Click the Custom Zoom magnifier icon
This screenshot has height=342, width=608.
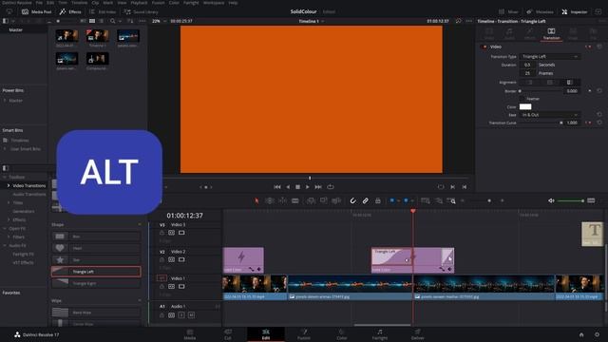coord(451,200)
